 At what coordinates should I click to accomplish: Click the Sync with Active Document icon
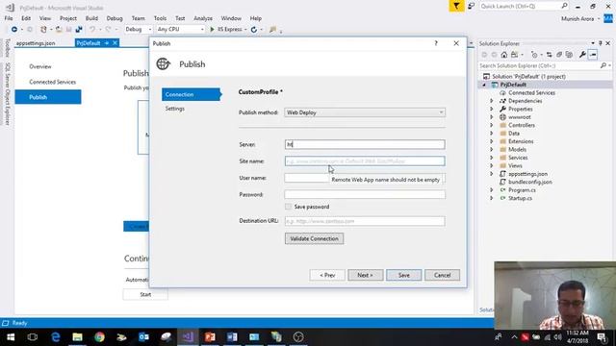(549, 55)
